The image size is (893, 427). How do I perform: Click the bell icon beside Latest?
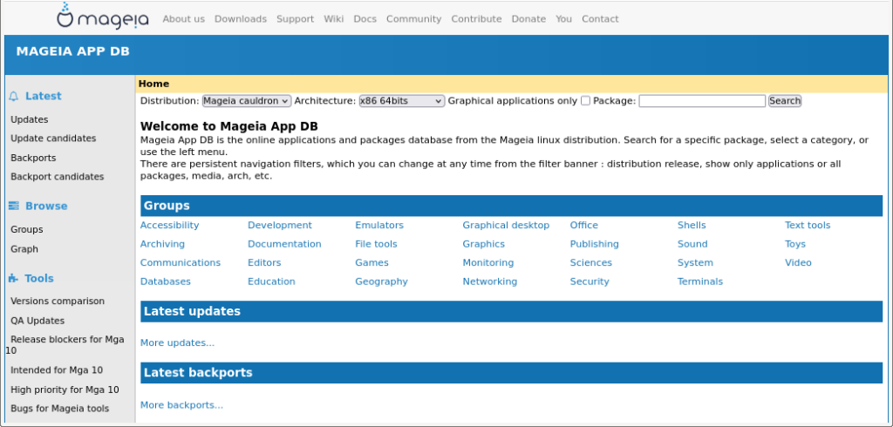click(x=13, y=97)
